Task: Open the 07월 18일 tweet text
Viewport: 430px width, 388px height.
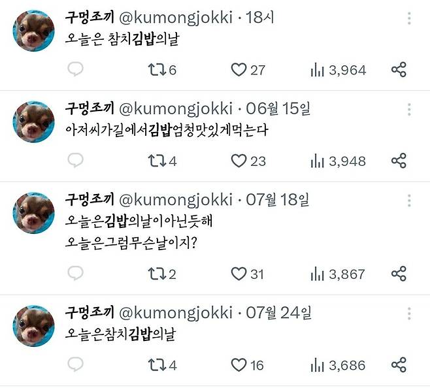Action: tap(141, 232)
